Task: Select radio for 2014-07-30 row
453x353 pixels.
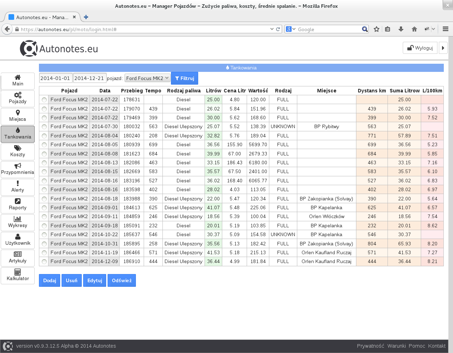Action: click(44, 127)
